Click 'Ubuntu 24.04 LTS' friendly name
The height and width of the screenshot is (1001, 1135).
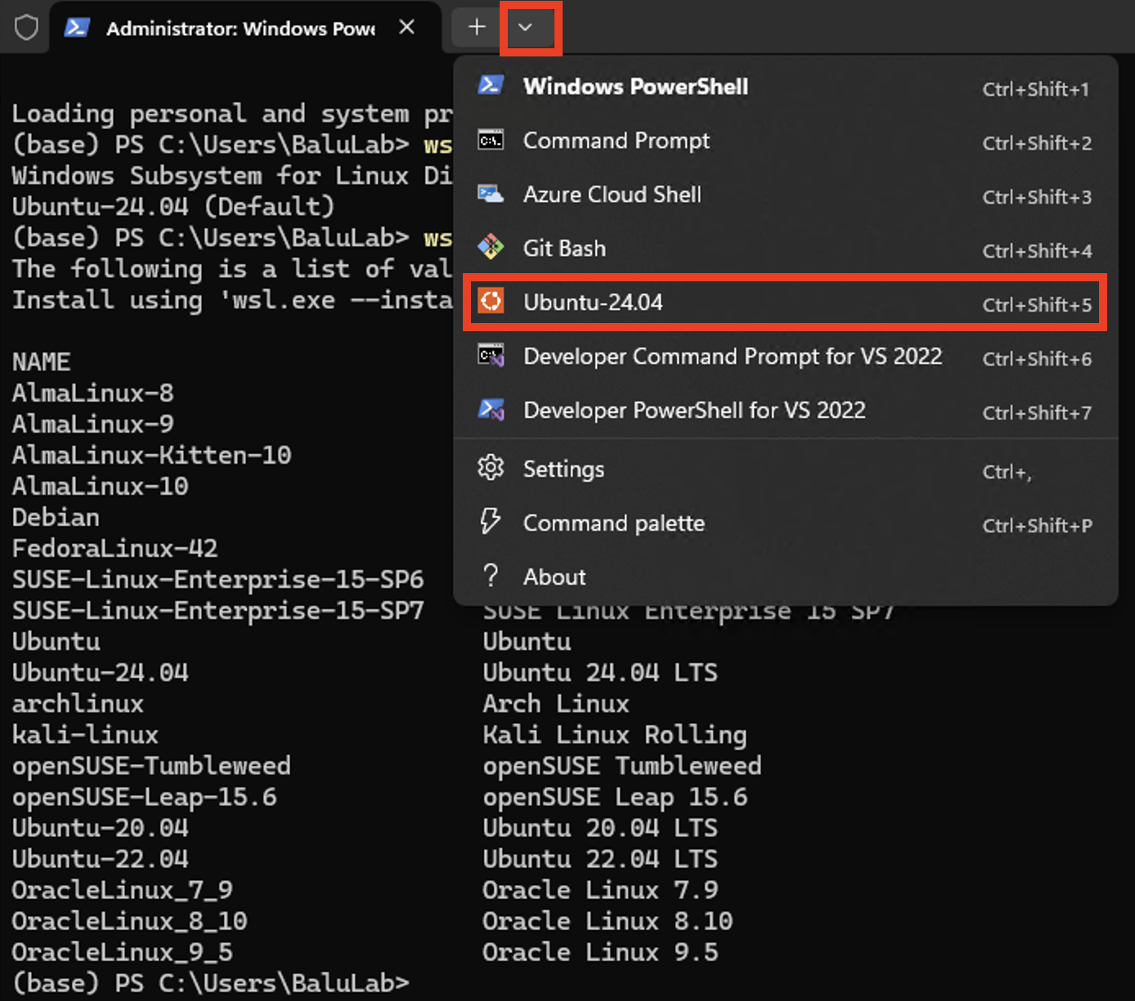point(599,673)
